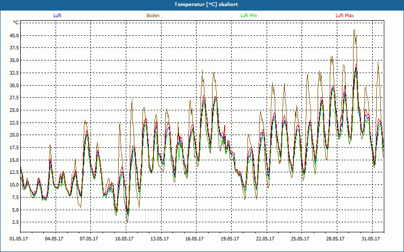Click the 10,0 y-axis value
Viewport: 404px width, 252px height.
(x=14, y=185)
